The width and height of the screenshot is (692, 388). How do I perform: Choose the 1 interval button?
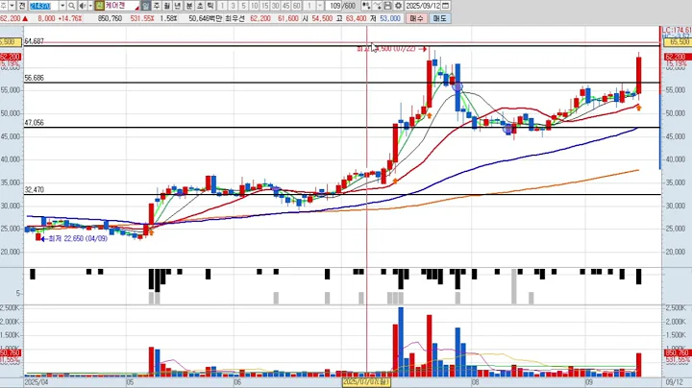point(222,6)
